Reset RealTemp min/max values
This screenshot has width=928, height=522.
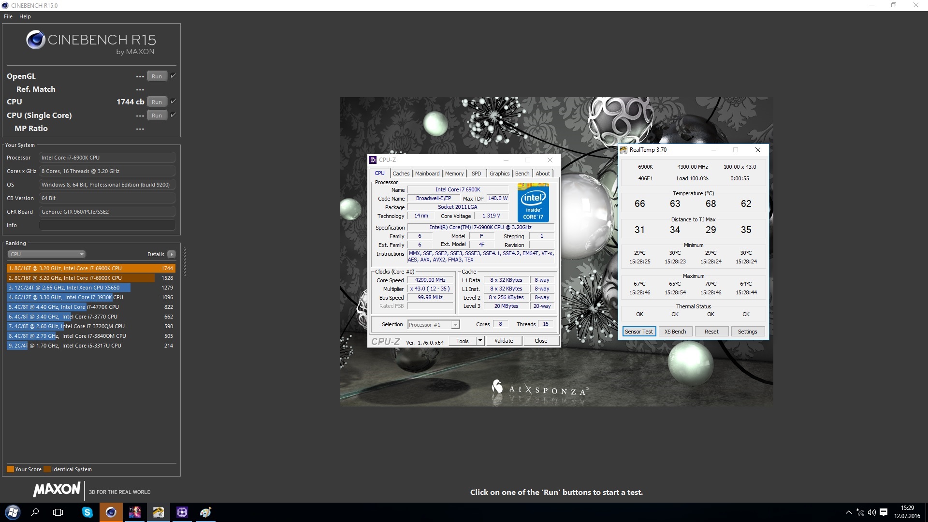(x=711, y=332)
